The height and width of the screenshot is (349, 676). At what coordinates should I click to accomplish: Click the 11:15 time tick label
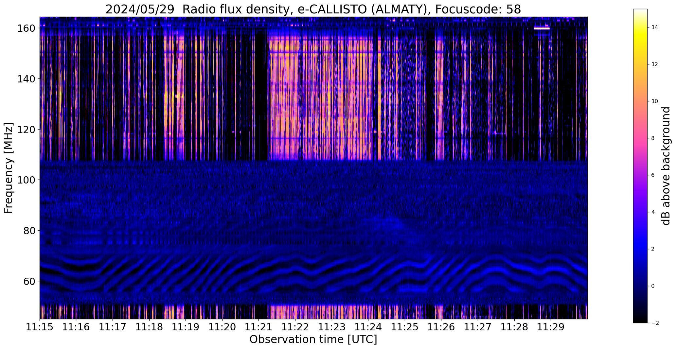[40, 327]
